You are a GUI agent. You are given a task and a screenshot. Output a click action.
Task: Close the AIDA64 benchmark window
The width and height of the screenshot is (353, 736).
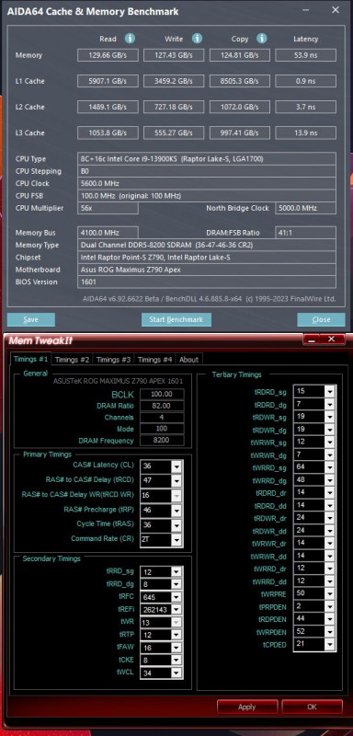point(336,10)
